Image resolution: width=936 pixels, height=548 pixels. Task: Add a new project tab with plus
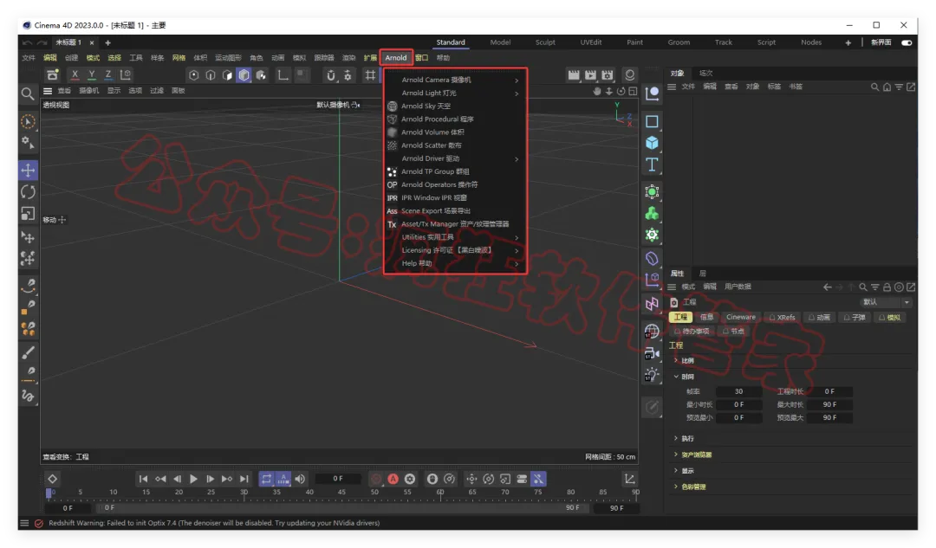108,43
